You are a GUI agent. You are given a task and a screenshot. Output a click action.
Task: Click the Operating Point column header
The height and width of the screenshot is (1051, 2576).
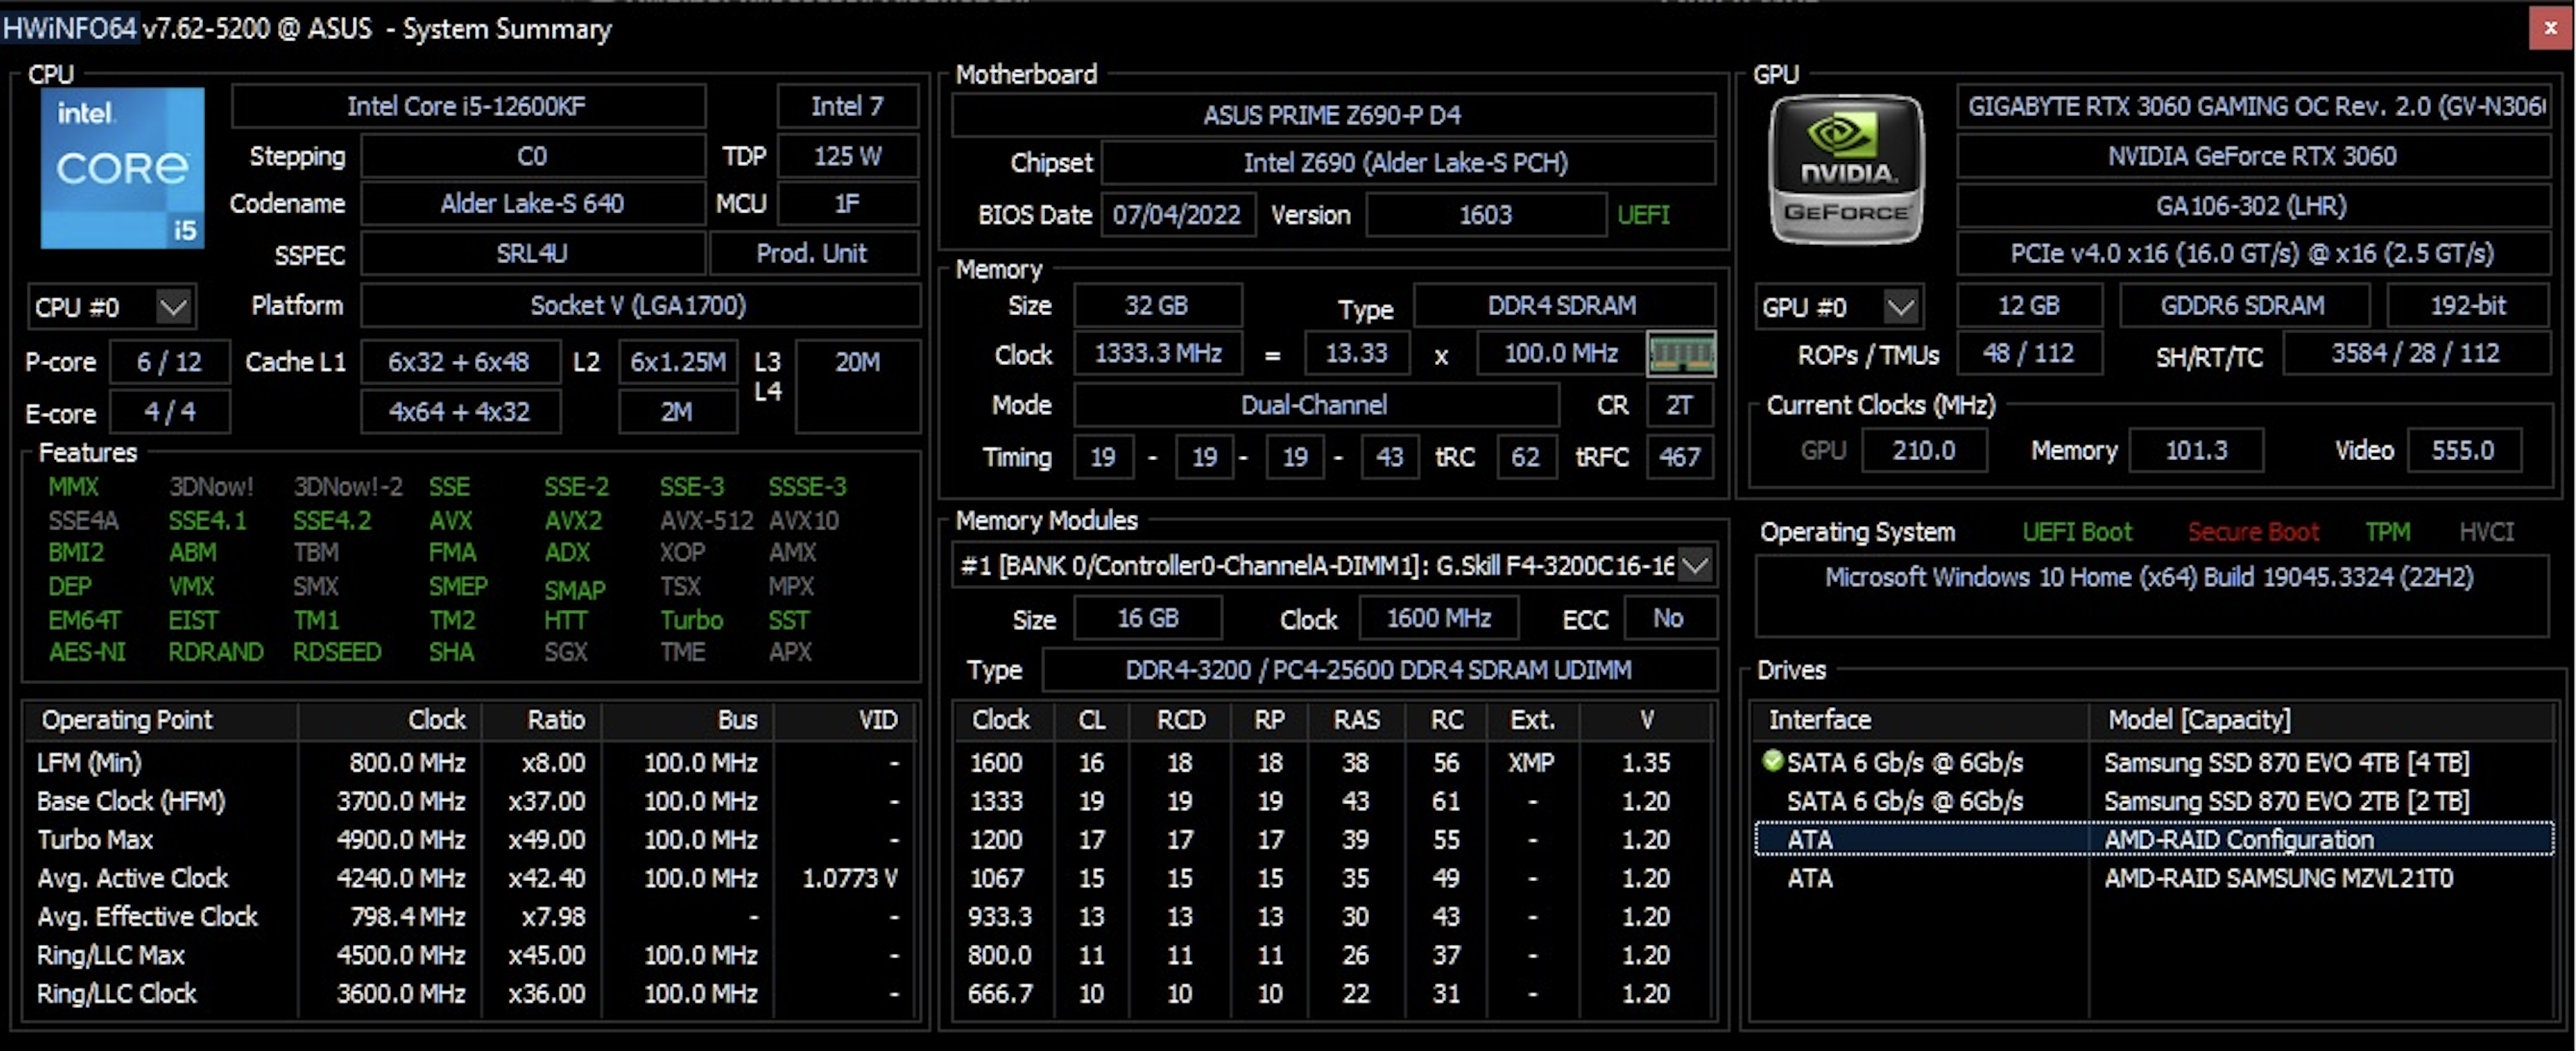coord(127,719)
